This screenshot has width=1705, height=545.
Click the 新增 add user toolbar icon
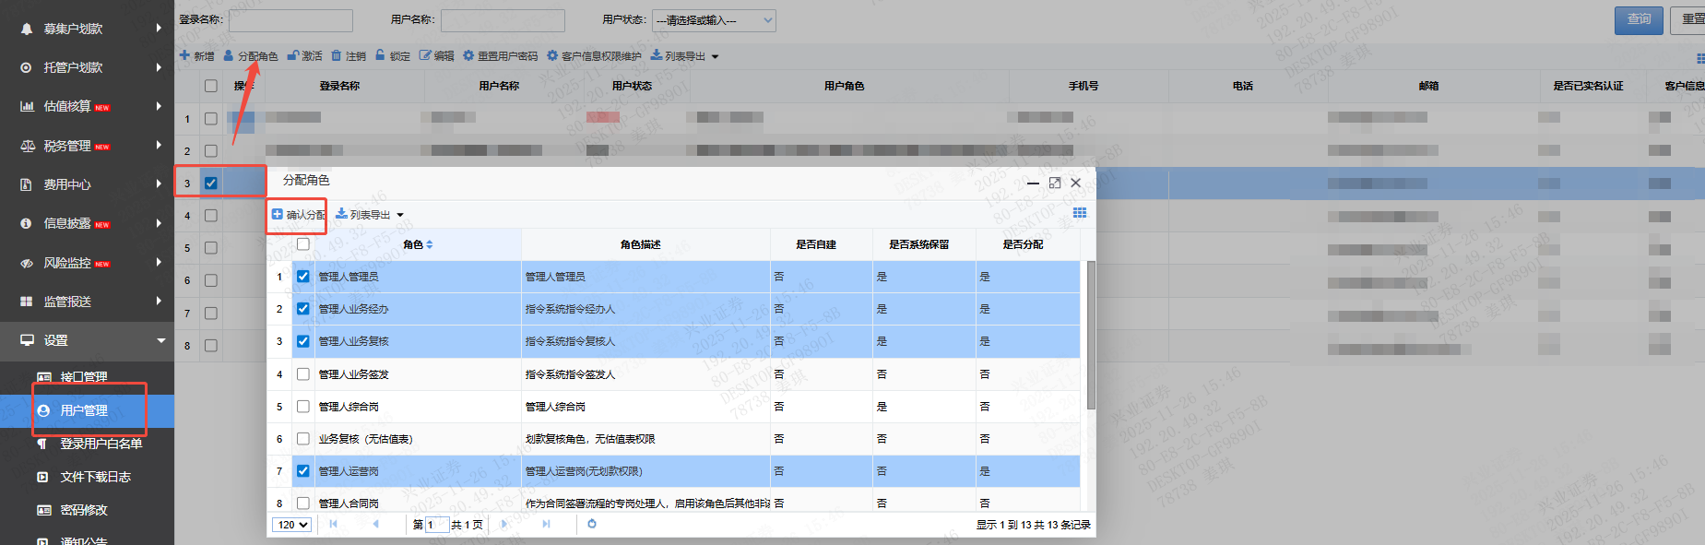click(184, 56)
